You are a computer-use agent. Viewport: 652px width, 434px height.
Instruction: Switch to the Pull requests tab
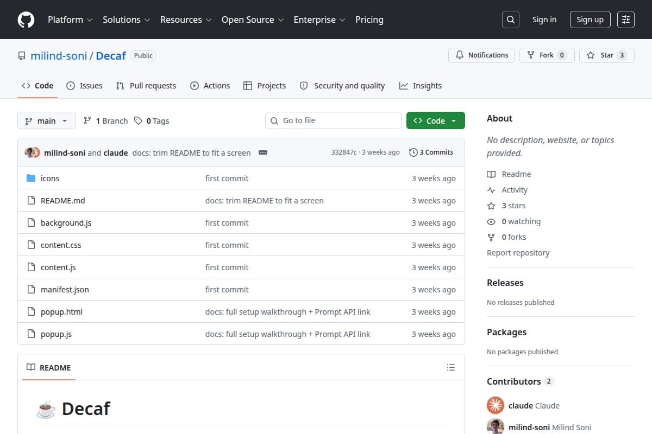[x=146, y=86]
